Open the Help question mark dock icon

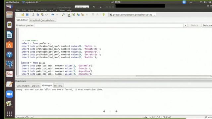click(x=10, y=55)
